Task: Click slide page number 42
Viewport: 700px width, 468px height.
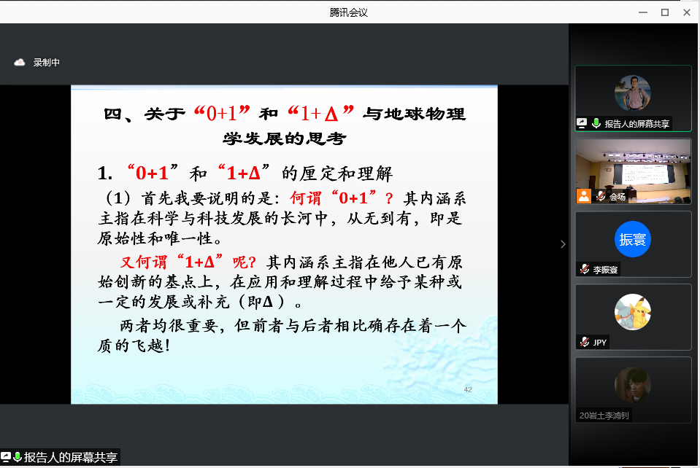Action: tap(468, 389)
